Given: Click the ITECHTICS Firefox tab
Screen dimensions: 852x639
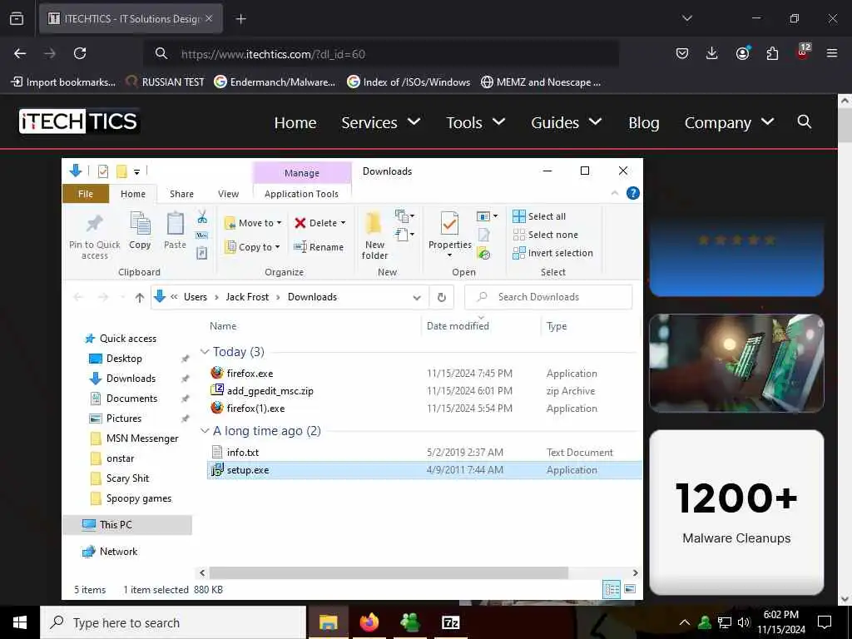Looking at the screenshot, I should tap(131, 18).
